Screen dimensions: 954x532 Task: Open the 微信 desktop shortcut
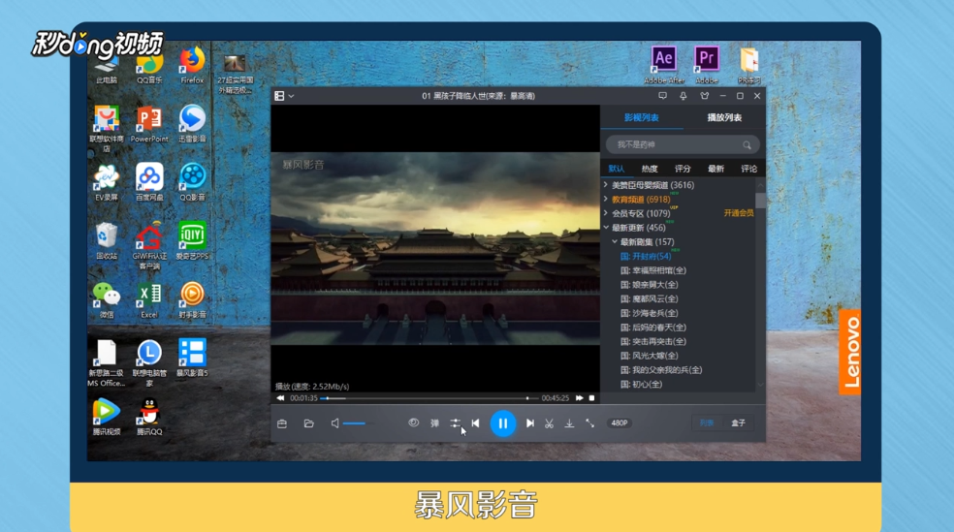(x=107, y=300)
